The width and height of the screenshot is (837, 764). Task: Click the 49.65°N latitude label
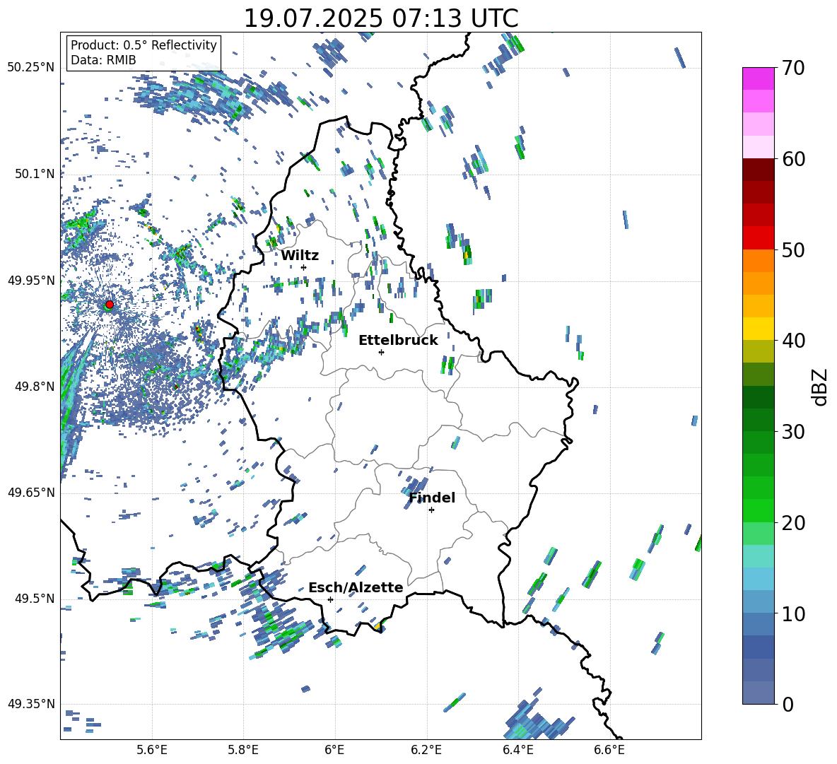[31, 492]
